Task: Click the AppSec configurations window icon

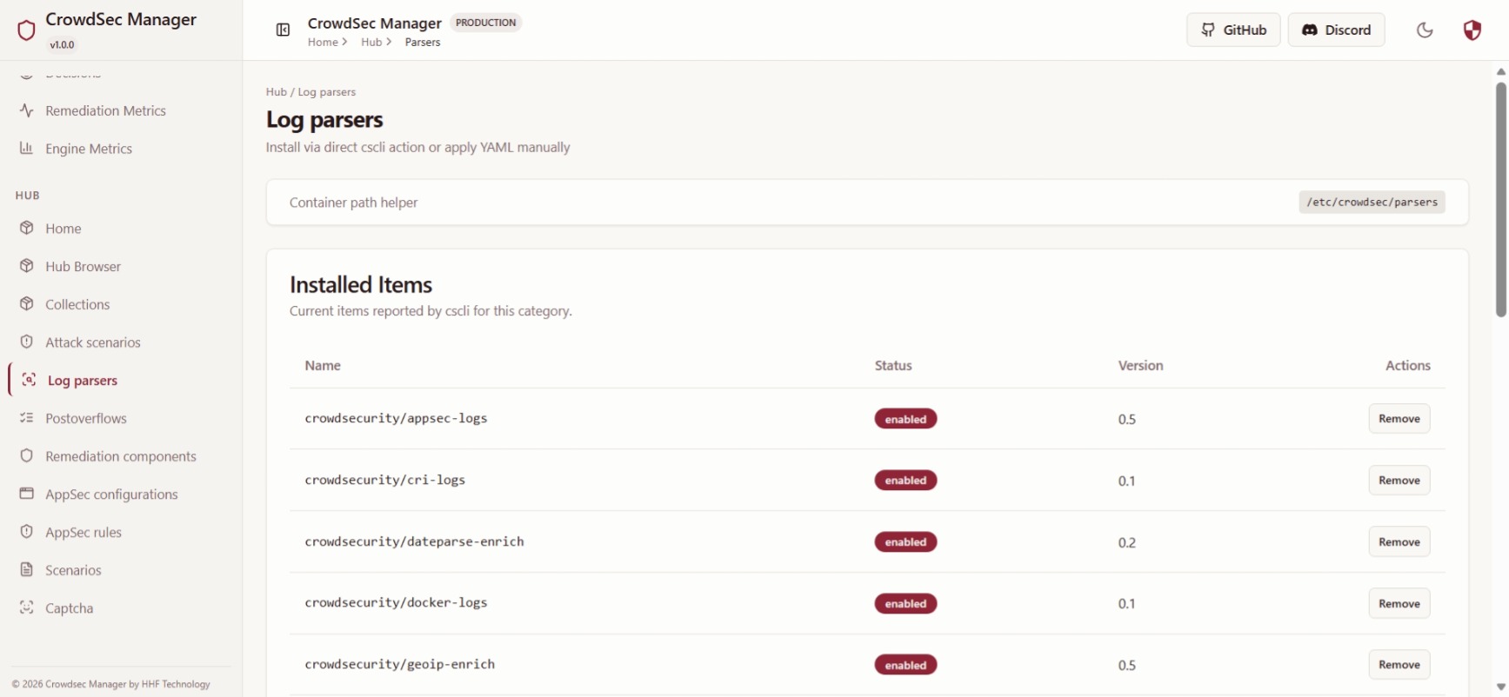Action: [27, 494]
